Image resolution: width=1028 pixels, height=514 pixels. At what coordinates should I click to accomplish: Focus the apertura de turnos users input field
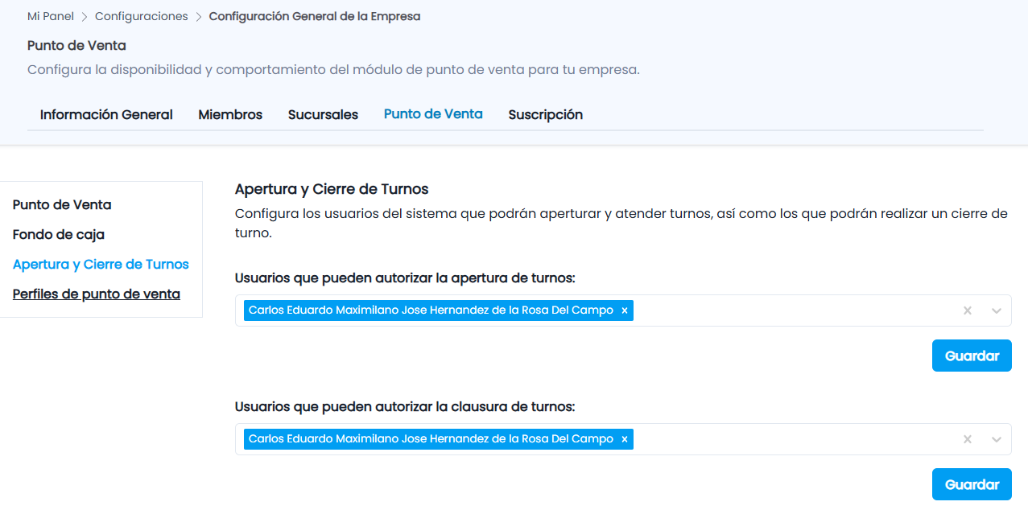coord(623,310)
